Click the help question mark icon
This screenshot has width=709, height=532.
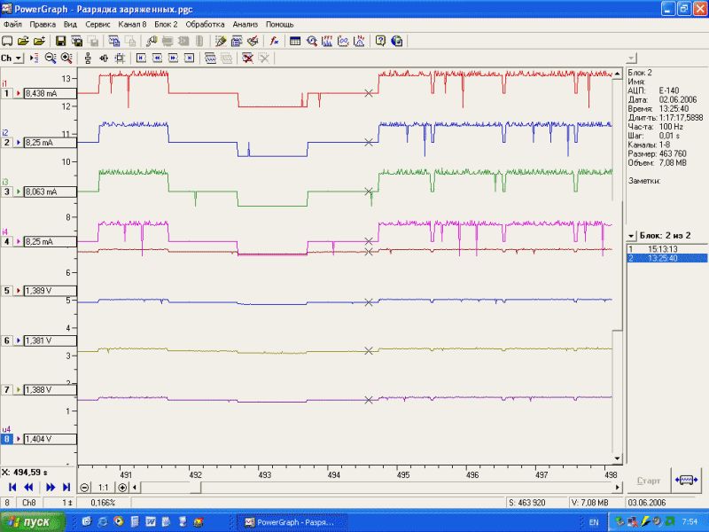380,41
